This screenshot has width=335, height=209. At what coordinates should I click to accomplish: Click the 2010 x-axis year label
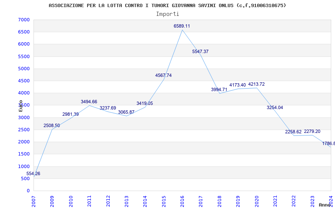point(71,201)
